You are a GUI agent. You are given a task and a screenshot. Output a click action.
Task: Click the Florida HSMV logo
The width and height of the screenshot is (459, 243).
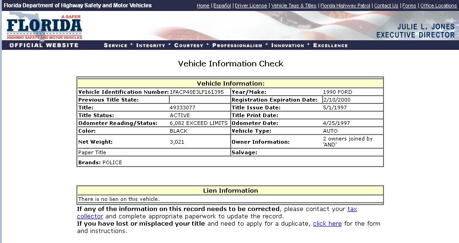[x=44, y=27]
